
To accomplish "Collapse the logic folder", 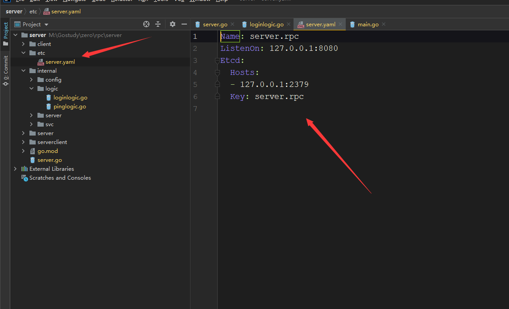I will [32, 89].
